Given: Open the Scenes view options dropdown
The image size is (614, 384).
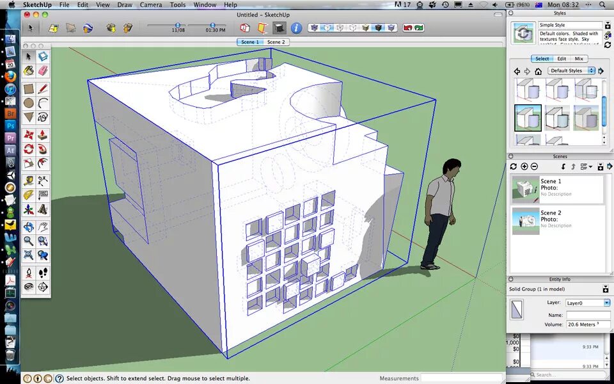Looking at the screenshot, I should pyautogui.click(x=586, y=166).
